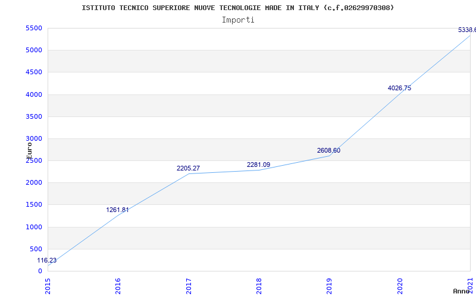Click the 3500 y-axis value

pos(34,116)
